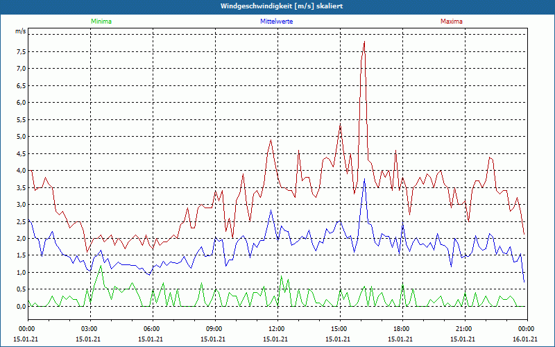Select the 6,0 y-axis value
This screenshot has height=347, width=555.
[x=22, y=103]
